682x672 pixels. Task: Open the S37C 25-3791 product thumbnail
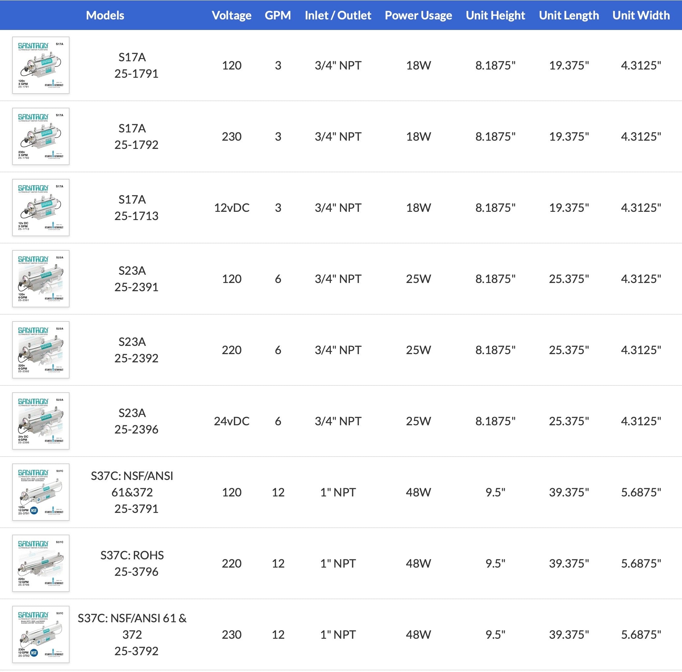click(41, 492)
